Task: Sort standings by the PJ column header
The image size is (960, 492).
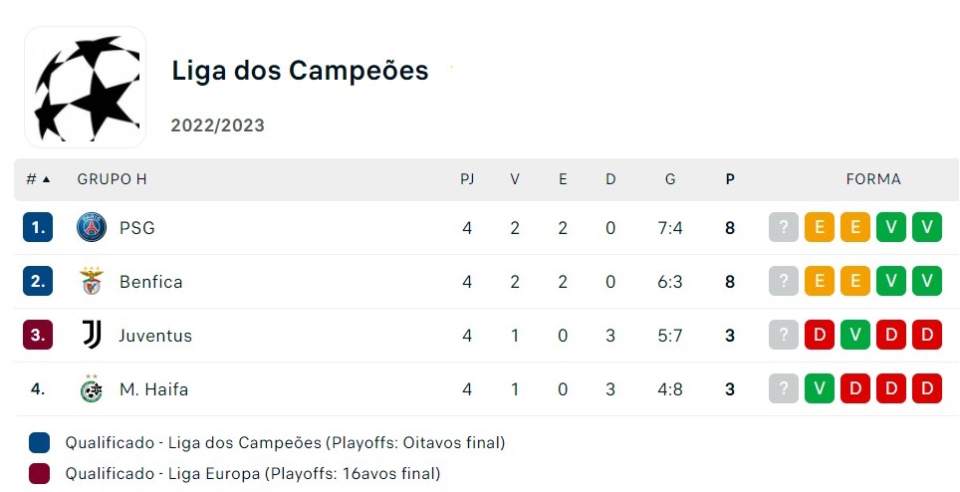Action: coord(467,179)
